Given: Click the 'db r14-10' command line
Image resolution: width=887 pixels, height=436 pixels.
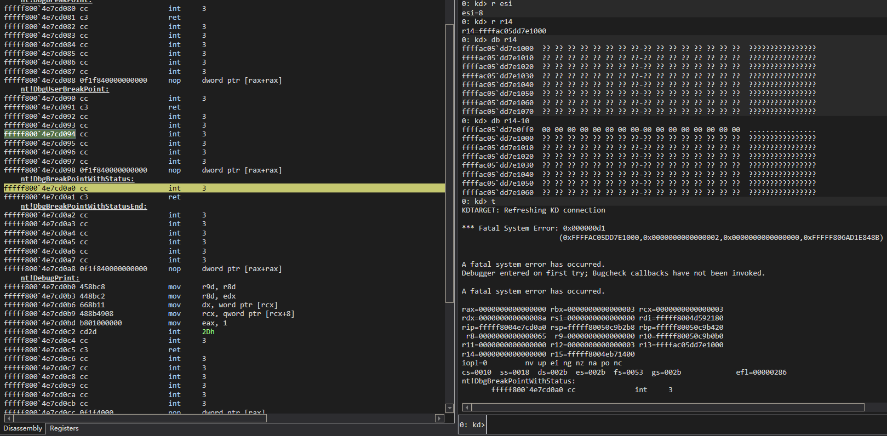Looking at the screenshot, I should point(496,121).
